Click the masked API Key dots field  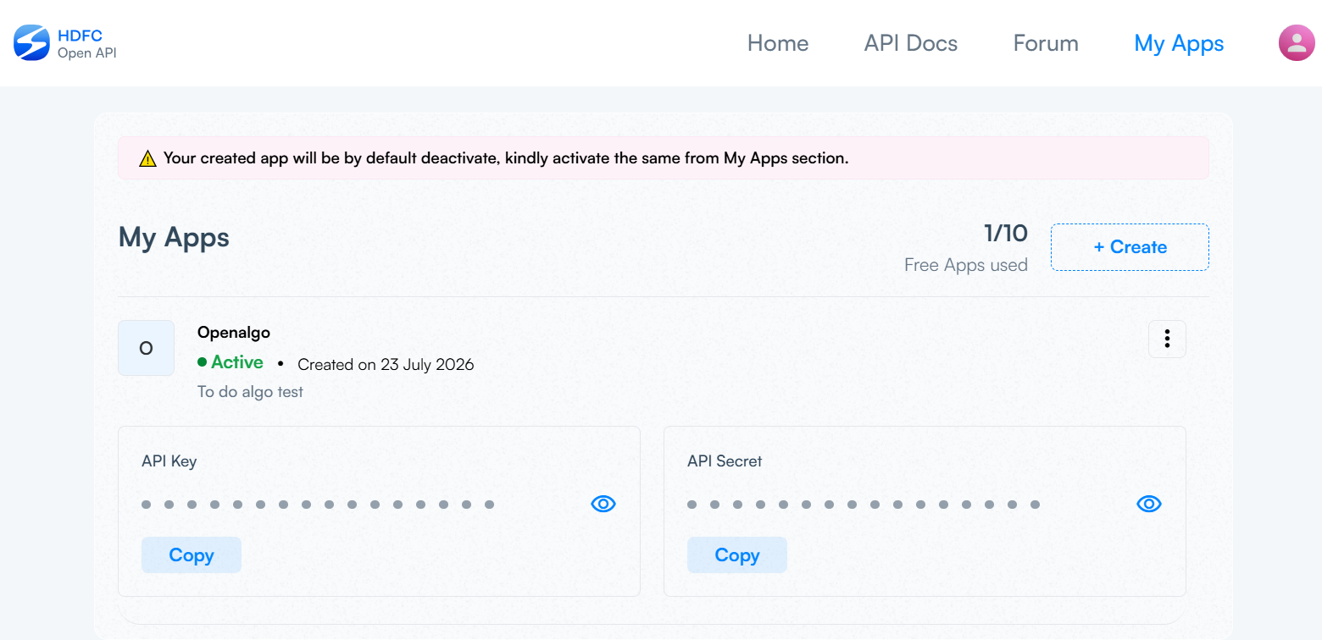pos(318,505)
